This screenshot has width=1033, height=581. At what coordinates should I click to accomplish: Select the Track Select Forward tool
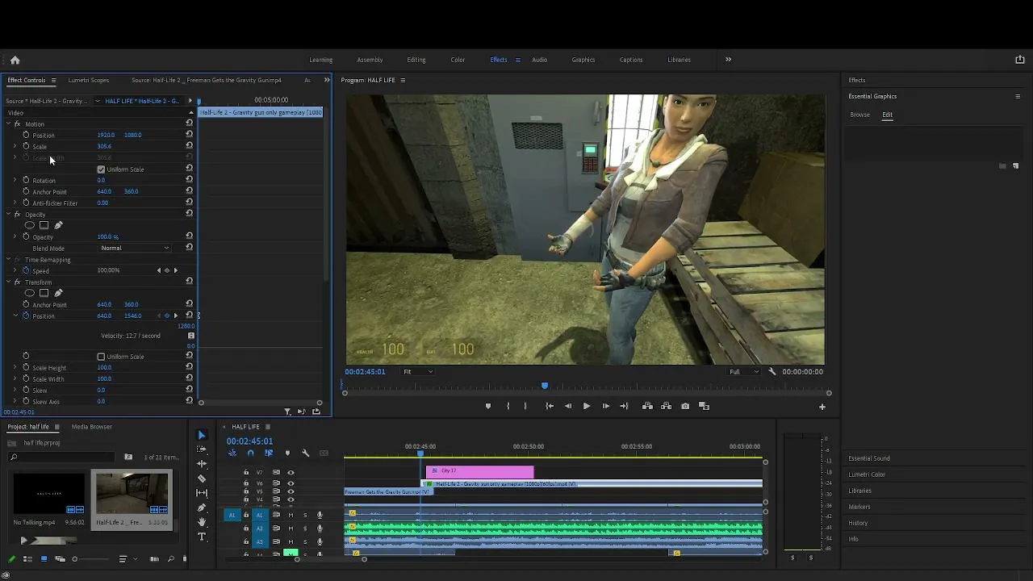(x=202, y=449)
